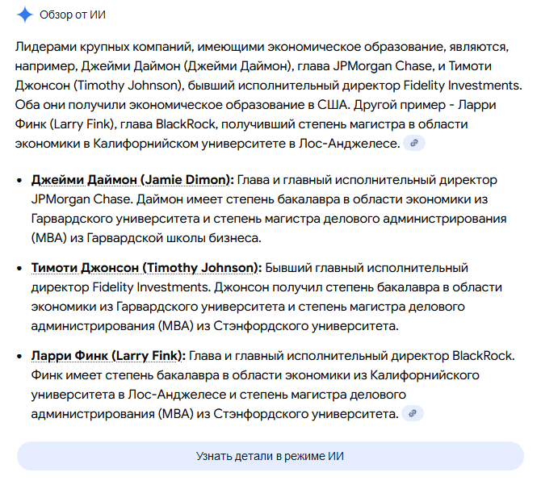Viewport: 541px width, 481px height.
Task: Open the Тимоти Джонсон (Timothy Johnson) underlined name
Action: [x=146, y=267]
